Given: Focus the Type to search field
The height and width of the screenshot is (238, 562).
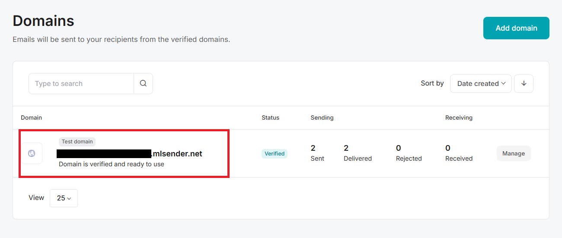Looking at the screenshot, I should (81, 83).
